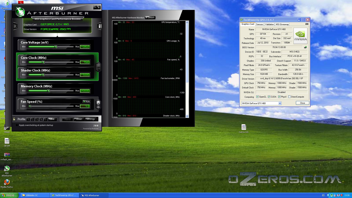The image size is (352, 198).
Task: Open the Inicio start menu
Action: (x=9, y=195)
